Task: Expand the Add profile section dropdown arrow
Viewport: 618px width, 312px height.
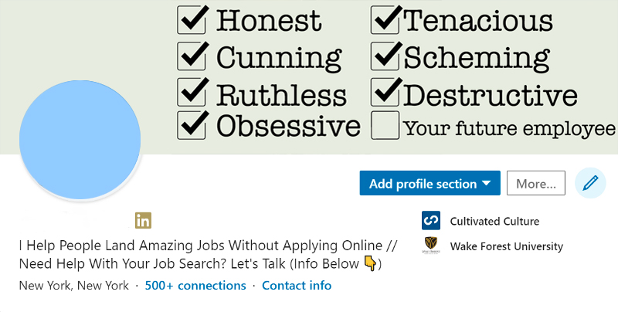Action: (x=486, y=184)
